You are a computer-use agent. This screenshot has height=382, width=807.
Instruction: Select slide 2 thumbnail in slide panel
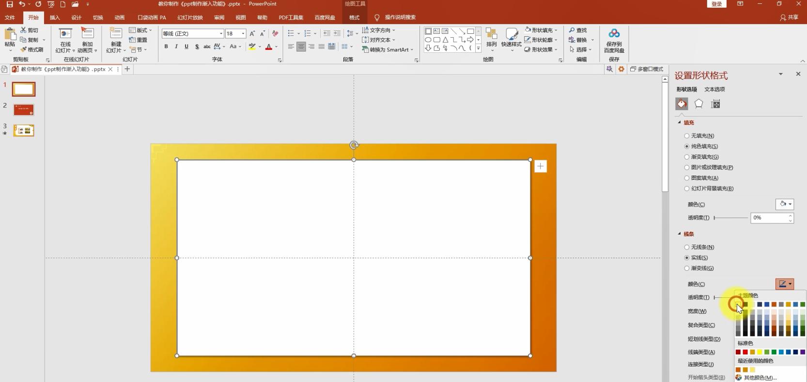(24, 110)
